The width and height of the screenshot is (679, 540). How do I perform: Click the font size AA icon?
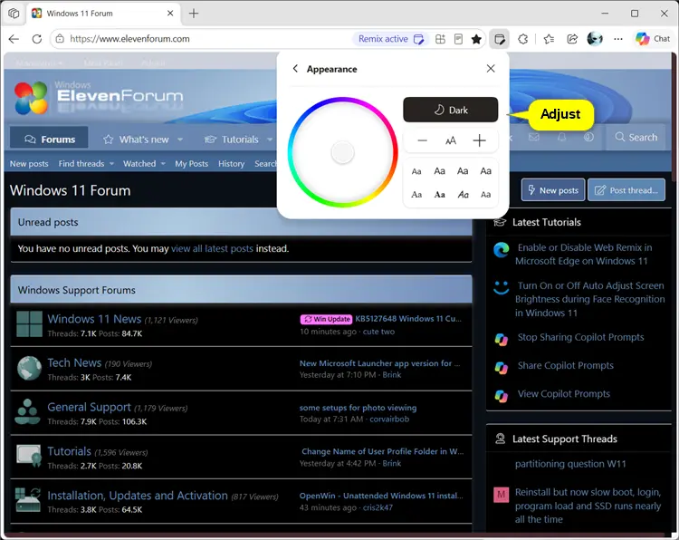pos(451,140)
